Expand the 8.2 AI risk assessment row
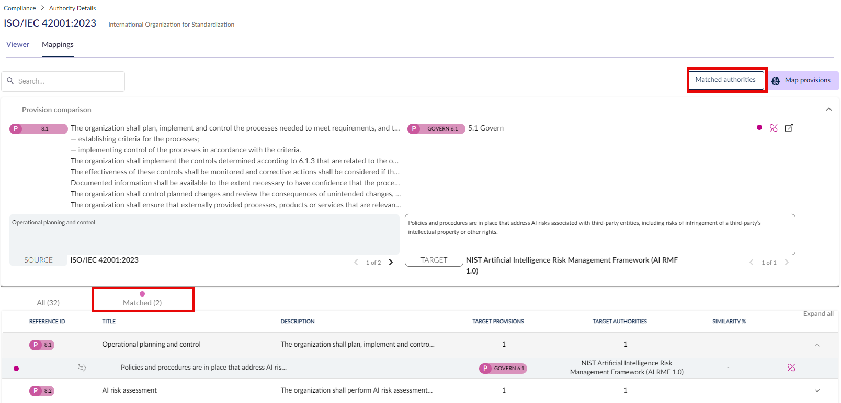This screenshot has height=403, width=841. (817, 390)
